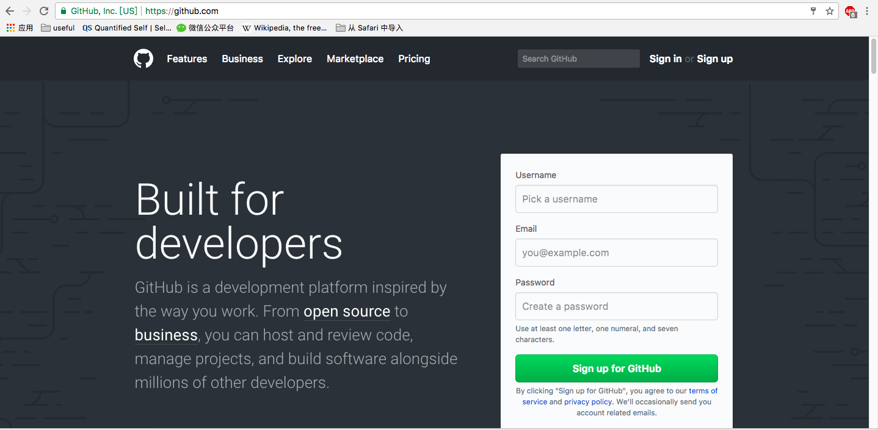This screenshot has width=878, height=430.
Task: Open the Business nav item
Action: click(242, 59)
